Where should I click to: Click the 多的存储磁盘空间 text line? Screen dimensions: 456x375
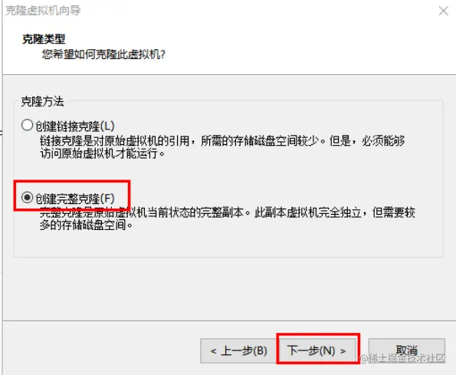pos(86,225)
